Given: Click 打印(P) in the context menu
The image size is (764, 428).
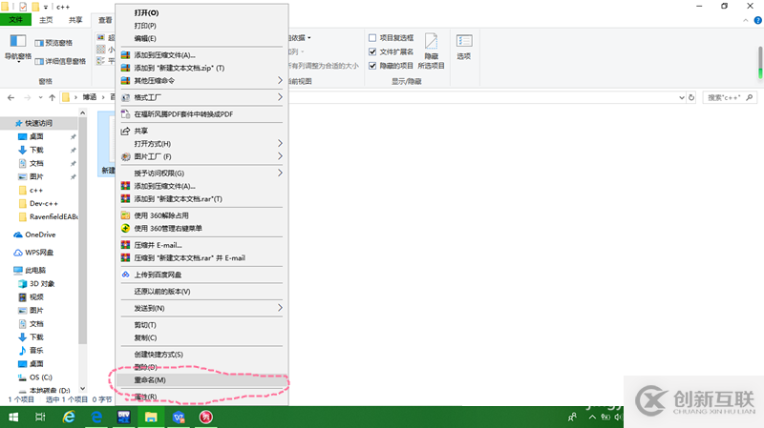Looking at the screenshot, I should (x=145, y=26).
